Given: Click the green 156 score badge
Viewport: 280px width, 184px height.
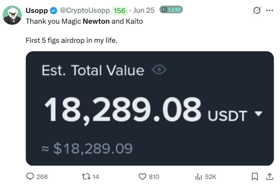Looking at the screenshot, I should 120,11.
